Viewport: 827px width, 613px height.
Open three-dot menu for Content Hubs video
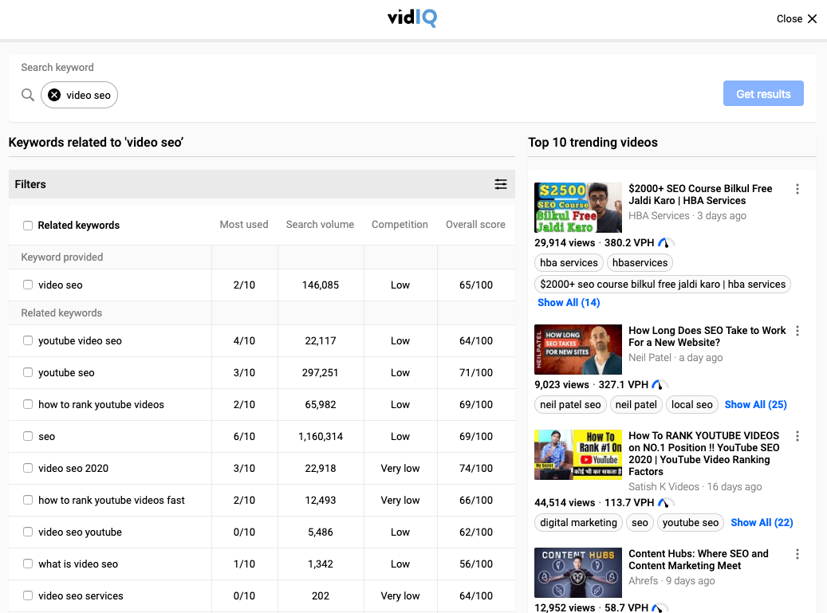point(797,554)
